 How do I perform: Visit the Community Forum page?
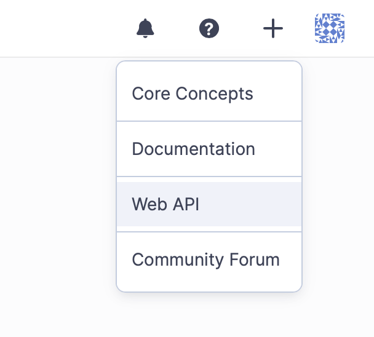tap(205, 260)
